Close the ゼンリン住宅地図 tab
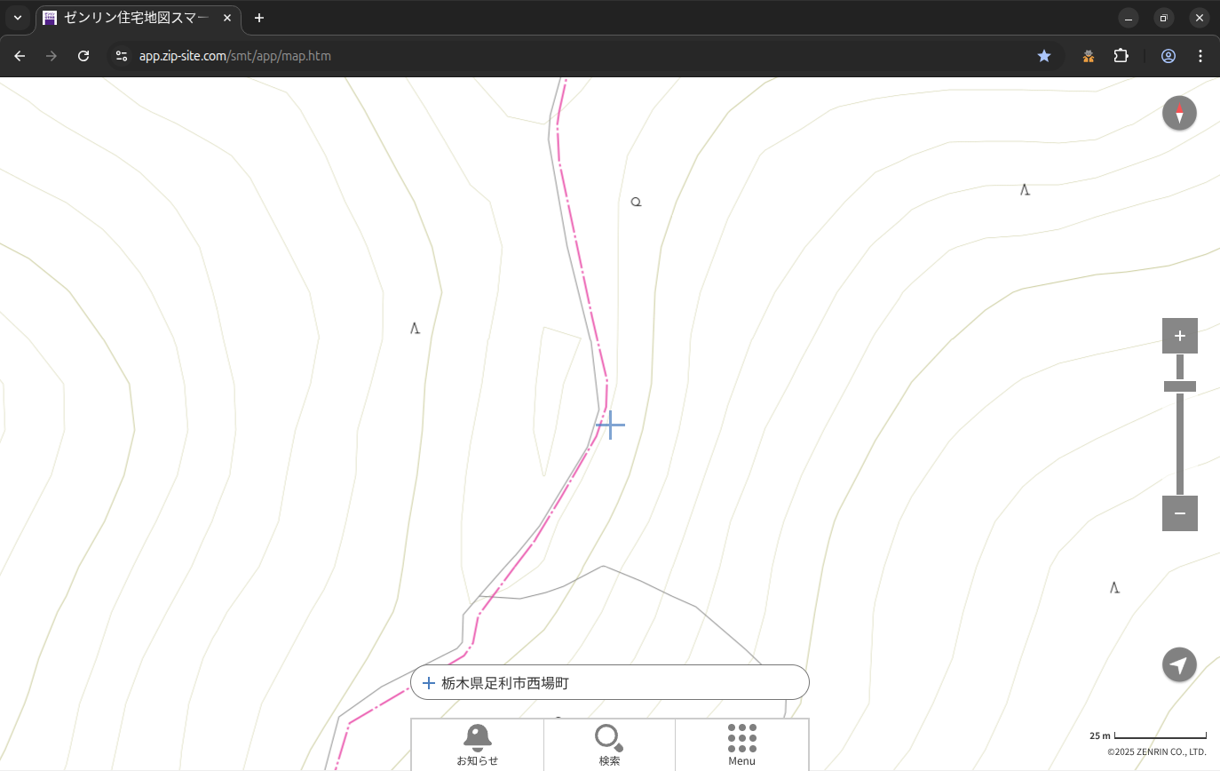Screen dimensions: 1220x771 [x=227, y=18]
